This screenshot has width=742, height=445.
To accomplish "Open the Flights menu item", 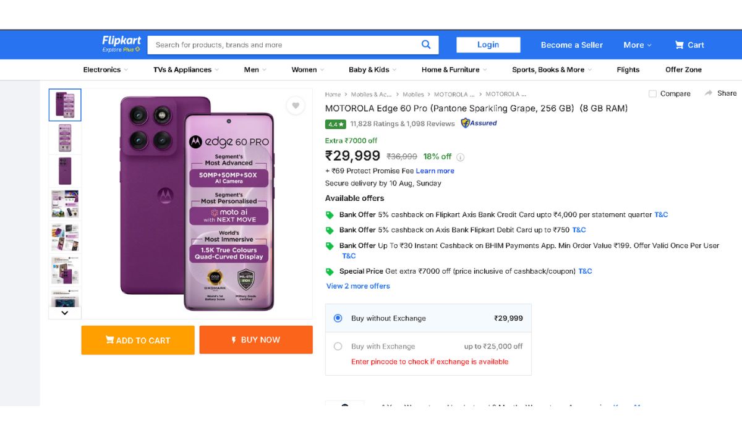I will [628, 70].
